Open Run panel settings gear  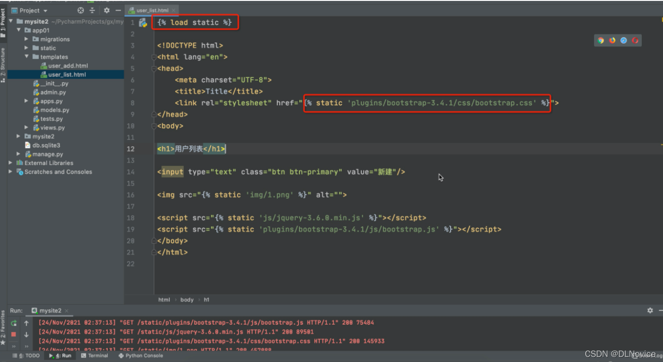[650, 311]
